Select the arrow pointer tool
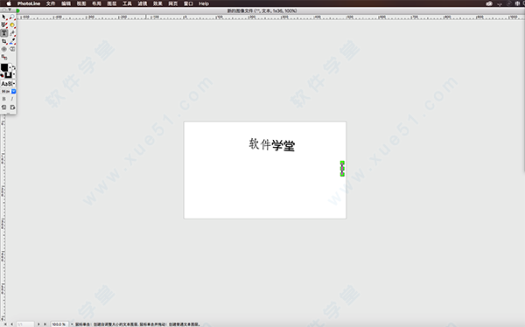This screenshot has width=525, height=327. [x=4, y=17]
